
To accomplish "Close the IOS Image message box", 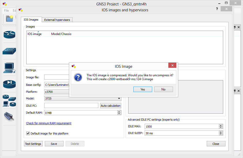I will [x=172, y=65].
